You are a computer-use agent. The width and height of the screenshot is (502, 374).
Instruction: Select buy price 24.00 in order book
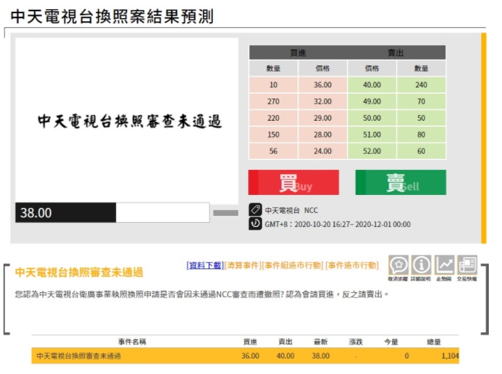click(323, 151)
